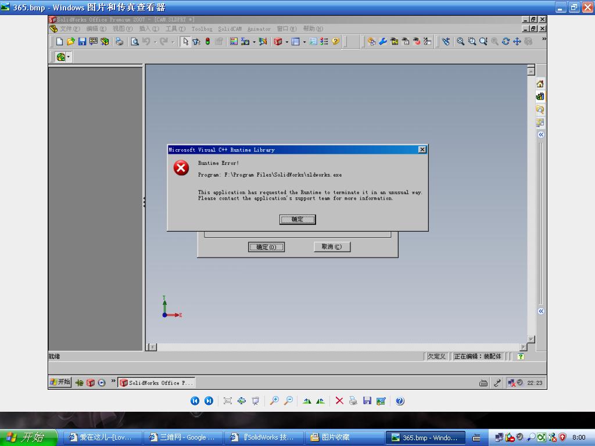Expand the inner quick launch chevron
Viewport: 595px width, 446px height.
click(x=113, y=381)
